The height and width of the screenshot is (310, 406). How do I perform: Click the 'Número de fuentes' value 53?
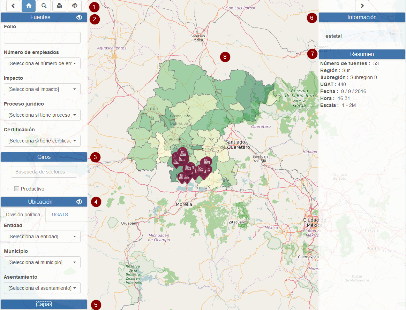click(376, 63)
